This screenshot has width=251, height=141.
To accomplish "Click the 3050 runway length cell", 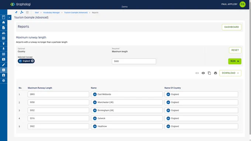I will tap(58, 102).
